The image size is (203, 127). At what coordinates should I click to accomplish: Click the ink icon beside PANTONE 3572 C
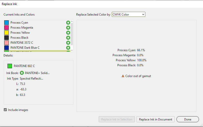click(x=68, y=43)
